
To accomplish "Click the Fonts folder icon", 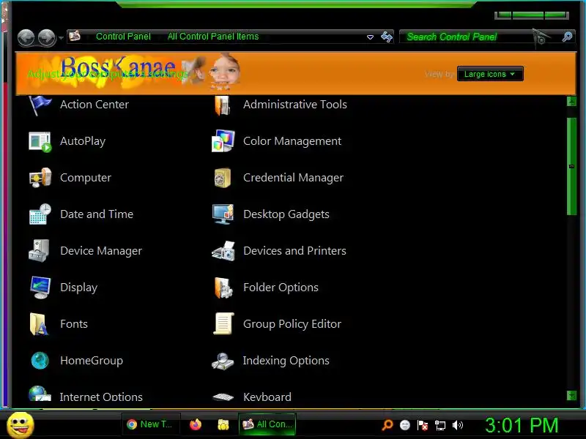I will click(x=39, y=324).
